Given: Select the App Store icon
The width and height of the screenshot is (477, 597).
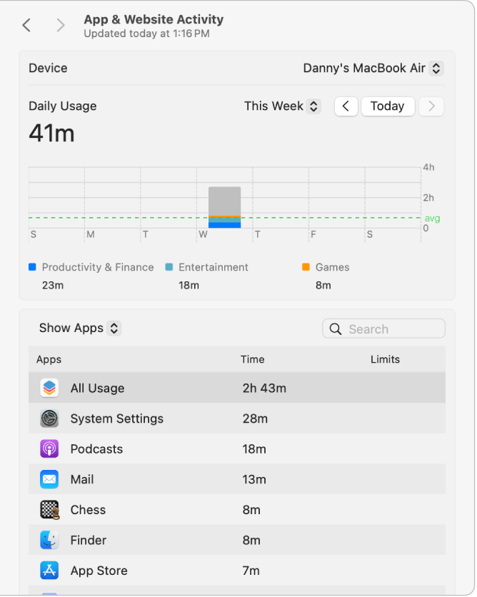Looking at the screenshot, I should coord(49,571).
